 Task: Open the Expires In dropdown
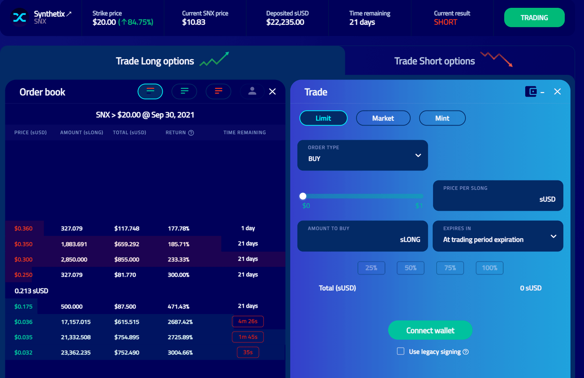click(498, 236)
